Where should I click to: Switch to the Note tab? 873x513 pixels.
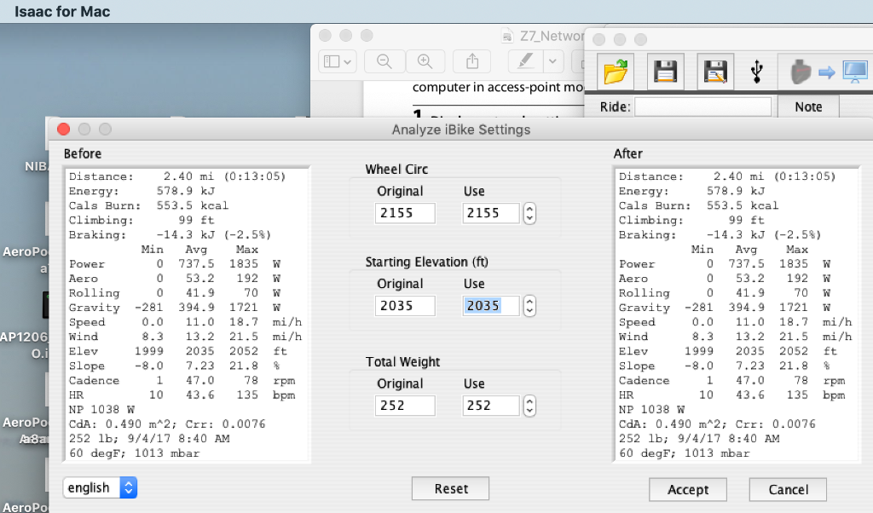coord(808,107)
